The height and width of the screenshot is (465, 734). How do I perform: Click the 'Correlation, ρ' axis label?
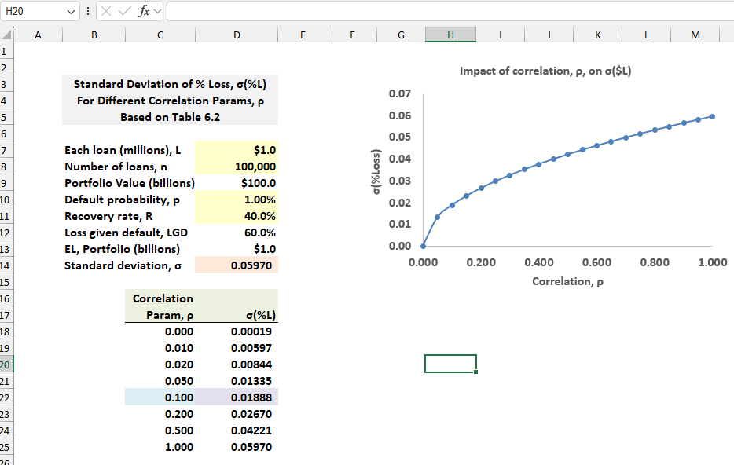568,280
